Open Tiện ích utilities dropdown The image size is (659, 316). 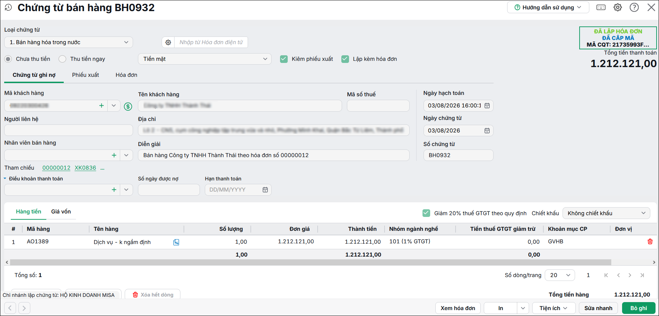tap(553, 308)
